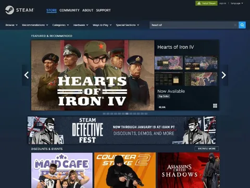Screen dimensions: 250x188
Task: Click the Windows platform icon on featured capsule
Action: point(215,106)
